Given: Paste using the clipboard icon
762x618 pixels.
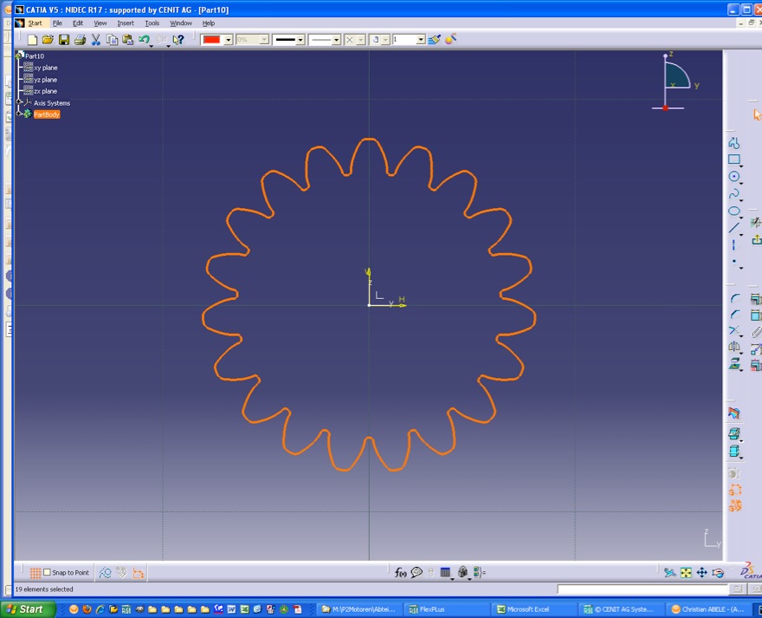Looking at the screenshot, I should pyautogui.click(x=128, y=40).
